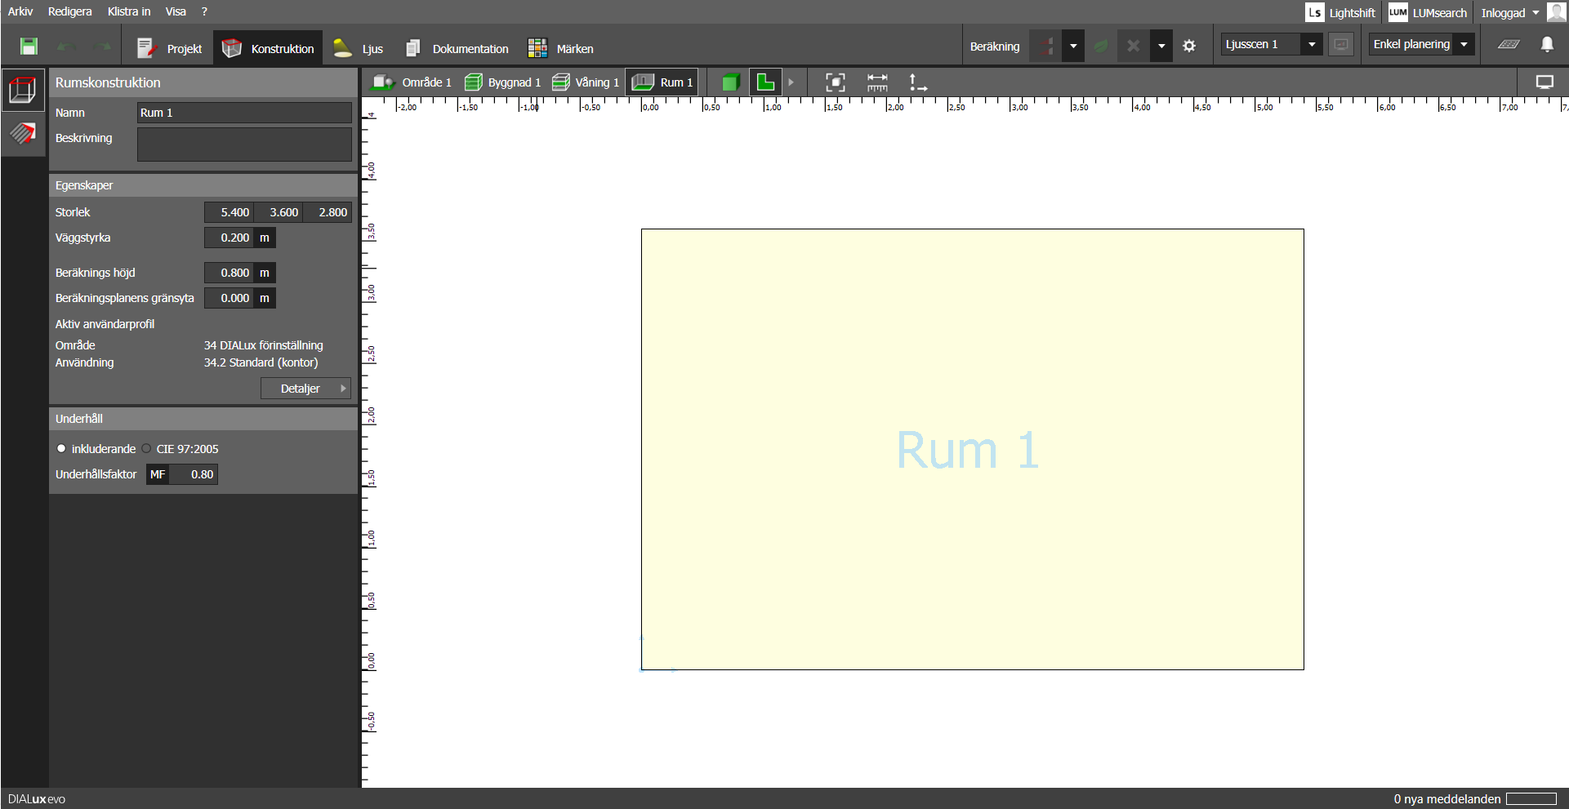Click the display monitor icon above ruler
This screenshot has width=1569, height=809.
(x=1544, y=82)
